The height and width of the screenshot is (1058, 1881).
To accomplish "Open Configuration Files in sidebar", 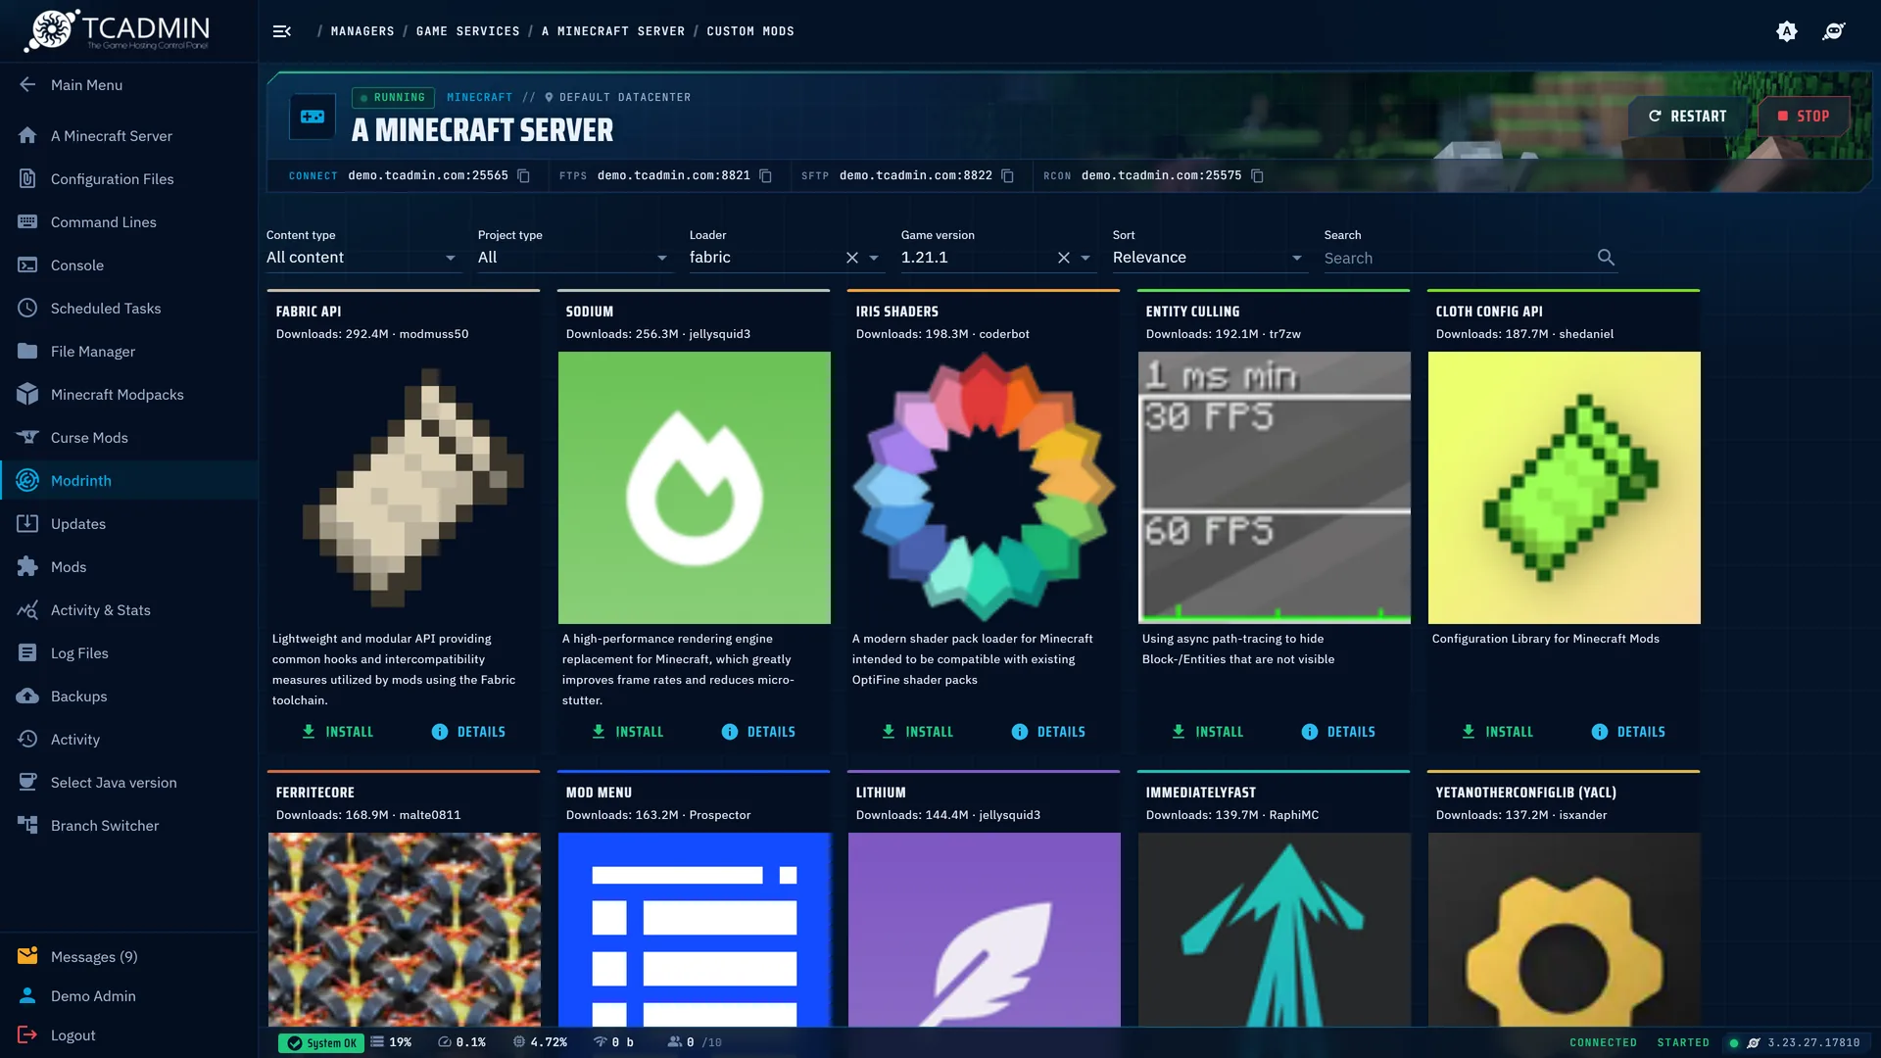I will click(x=128, y=179).
